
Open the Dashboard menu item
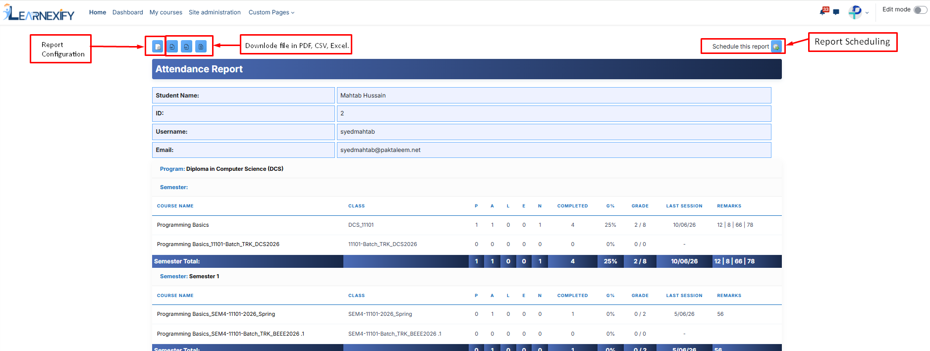click(128, 12)
